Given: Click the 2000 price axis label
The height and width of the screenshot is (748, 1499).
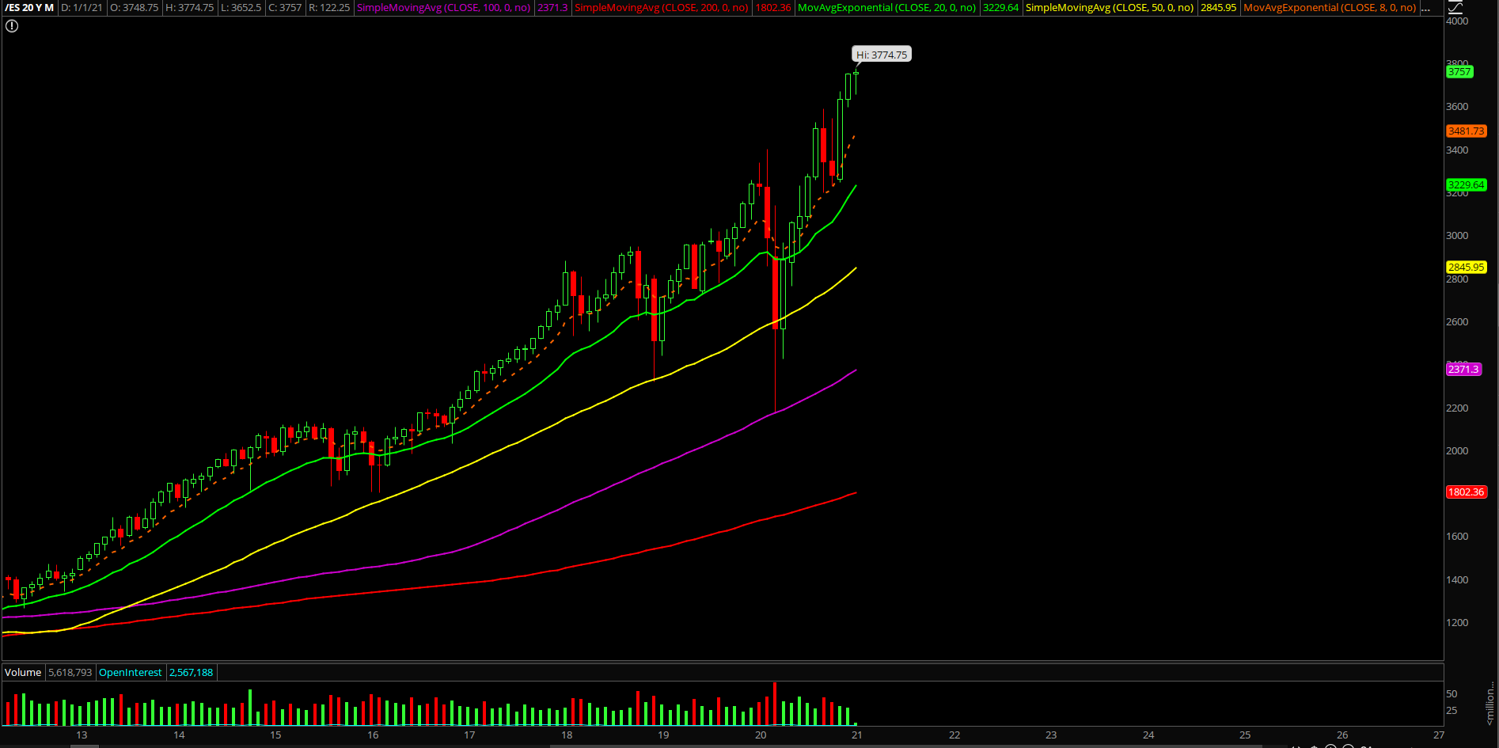Looking at the screenshot, I should point(1457,451).
